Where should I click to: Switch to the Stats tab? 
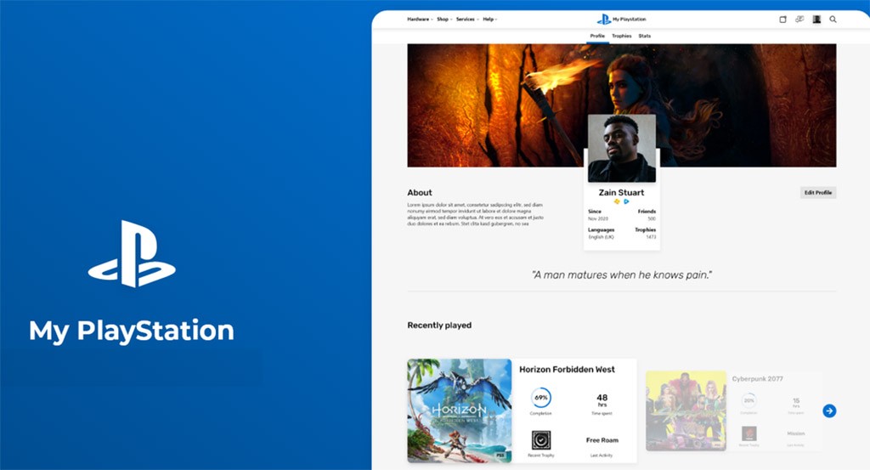click(x=645, y=36)
